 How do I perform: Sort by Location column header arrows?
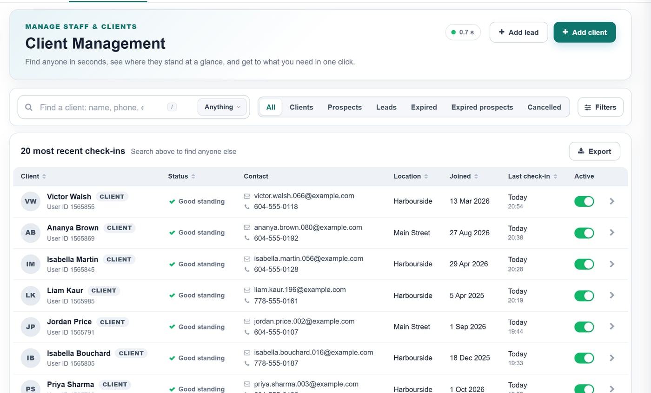point(426,176)
